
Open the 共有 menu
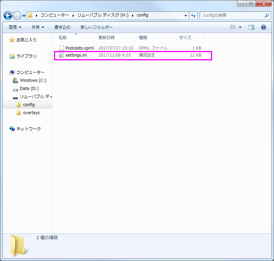click(x=38, y=27)
